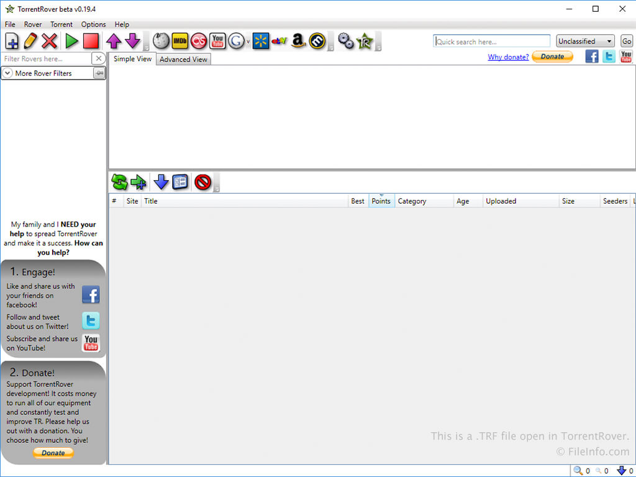Image resolution: width=636 pixels, height=477 pixels.
Task: Click the Walmart spark icon
Action: tap(260, 41)
